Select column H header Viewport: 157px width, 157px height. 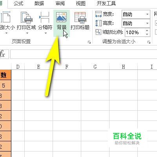(x=123, y=67)
